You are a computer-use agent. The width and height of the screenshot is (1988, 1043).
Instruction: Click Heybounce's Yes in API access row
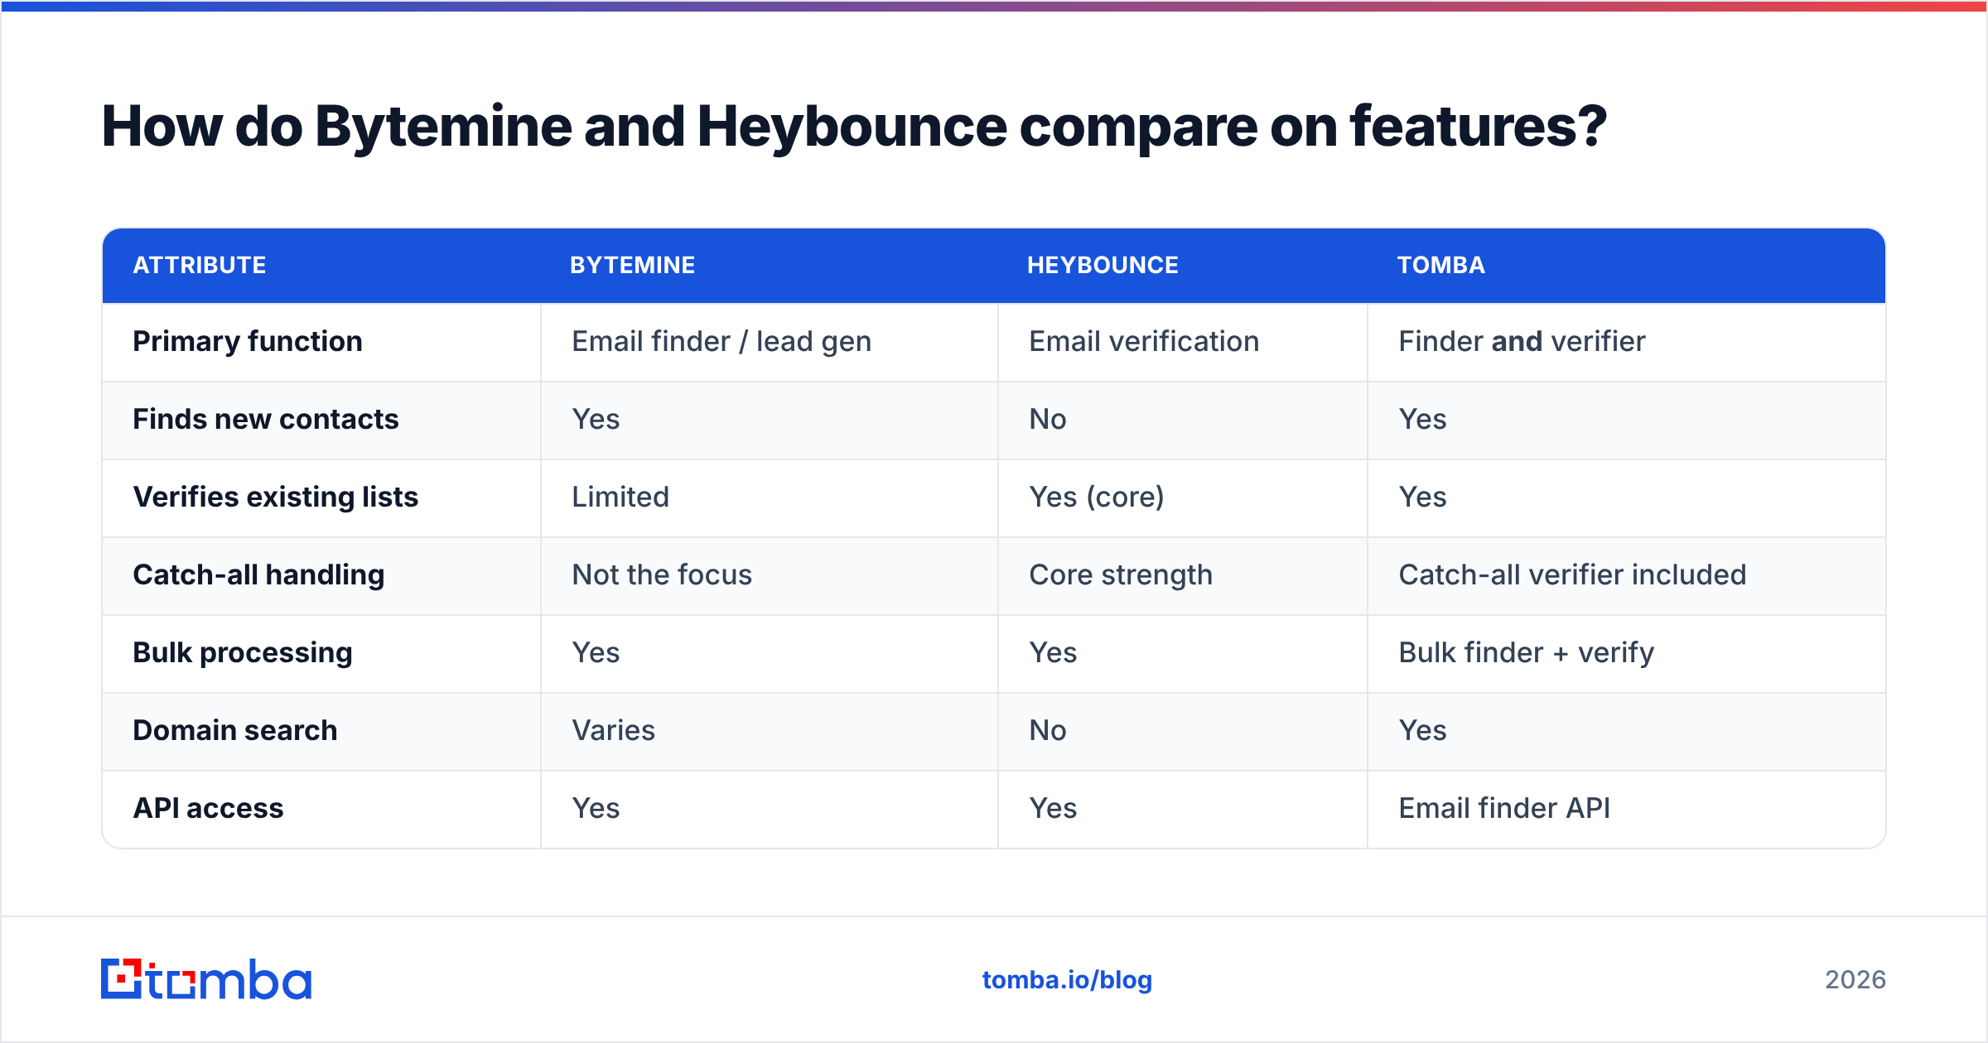click(1053, 808)
